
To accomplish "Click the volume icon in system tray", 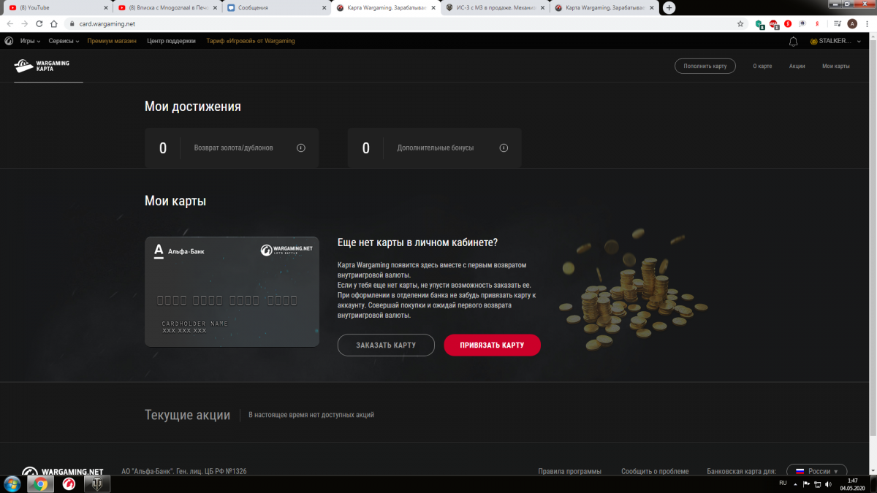I will click(827, 484).
